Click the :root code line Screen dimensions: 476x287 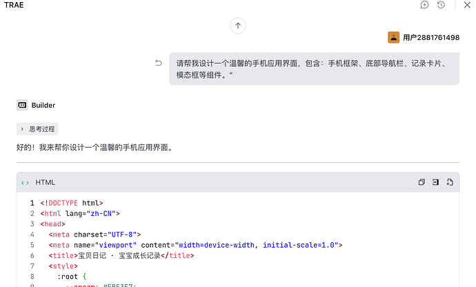pos(72,277)
